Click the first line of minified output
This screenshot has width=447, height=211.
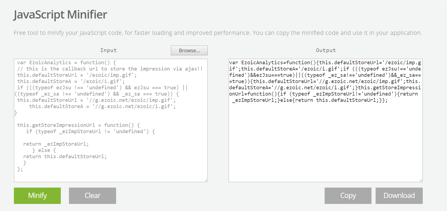pos(325,62)
